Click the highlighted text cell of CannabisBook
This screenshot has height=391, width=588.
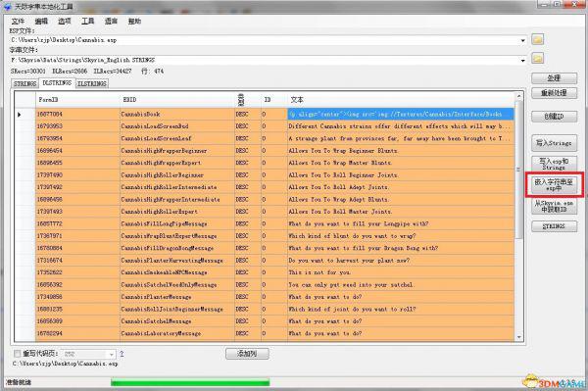(x=401, y=115)
